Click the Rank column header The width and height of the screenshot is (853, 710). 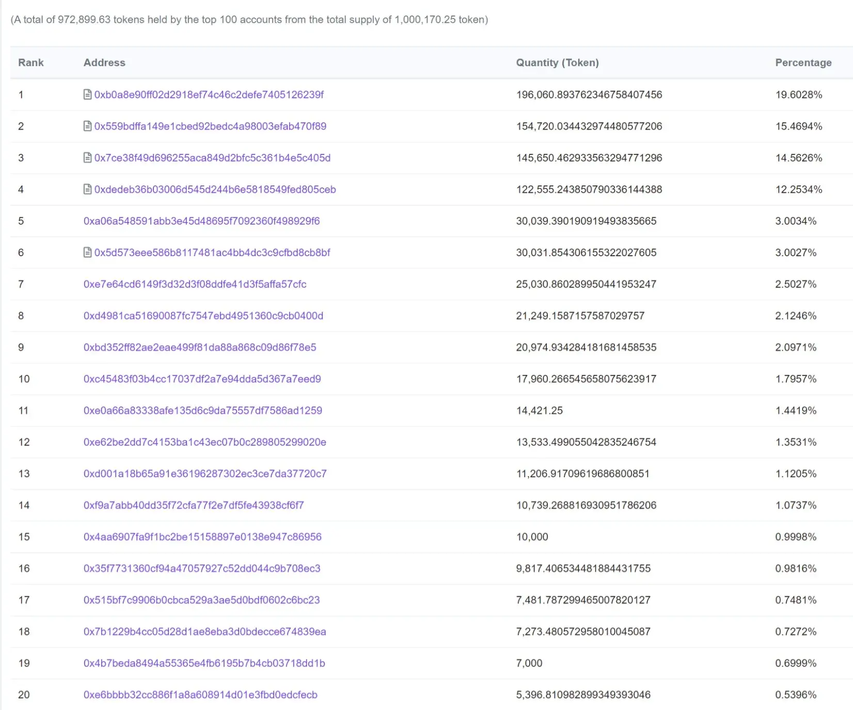pos(31,62)
